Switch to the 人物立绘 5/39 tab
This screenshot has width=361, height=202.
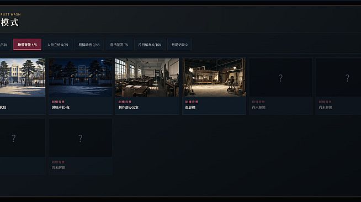[x=57, y=45]
